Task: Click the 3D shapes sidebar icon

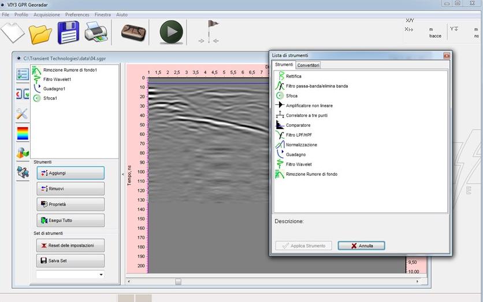Action: pyautogui.click(x=23, y=153)
